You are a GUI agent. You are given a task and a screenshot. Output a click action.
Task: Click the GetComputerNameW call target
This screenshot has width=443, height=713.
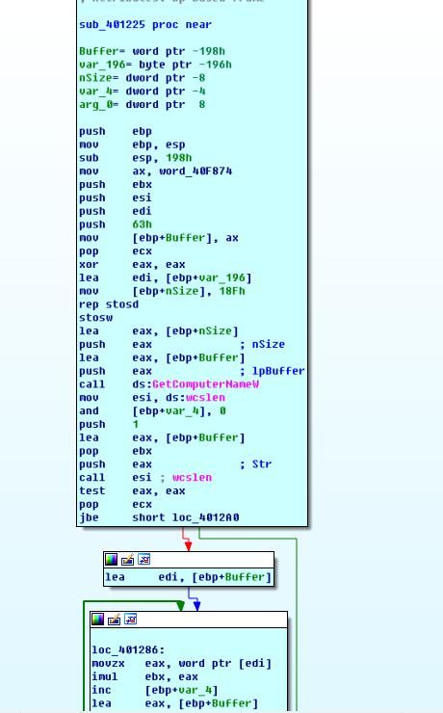point(205,384)
